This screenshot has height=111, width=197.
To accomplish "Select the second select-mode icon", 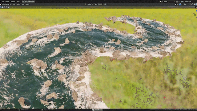I will coord(2,7).
